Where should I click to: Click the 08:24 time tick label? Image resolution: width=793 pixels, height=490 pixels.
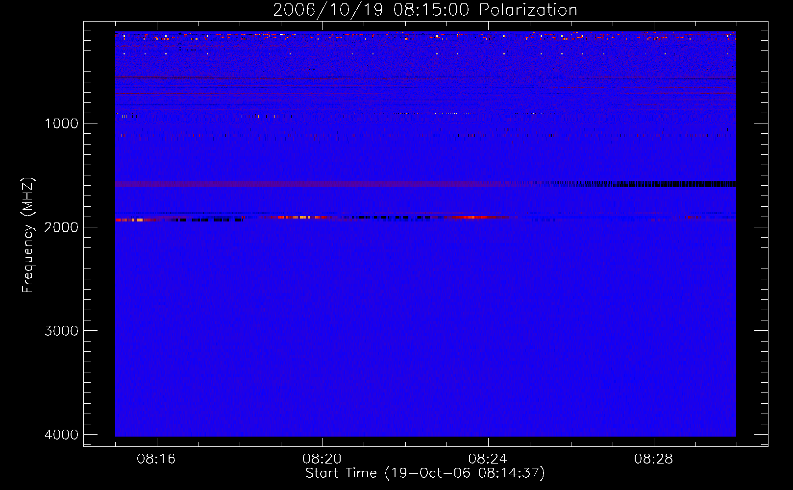click(488, 459)
